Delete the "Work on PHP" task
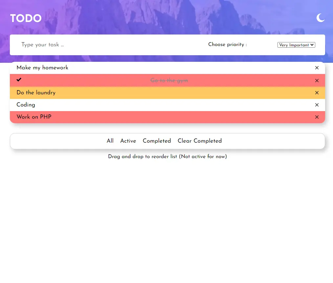The height and width of the screenshot is (283, 333). 317,117
